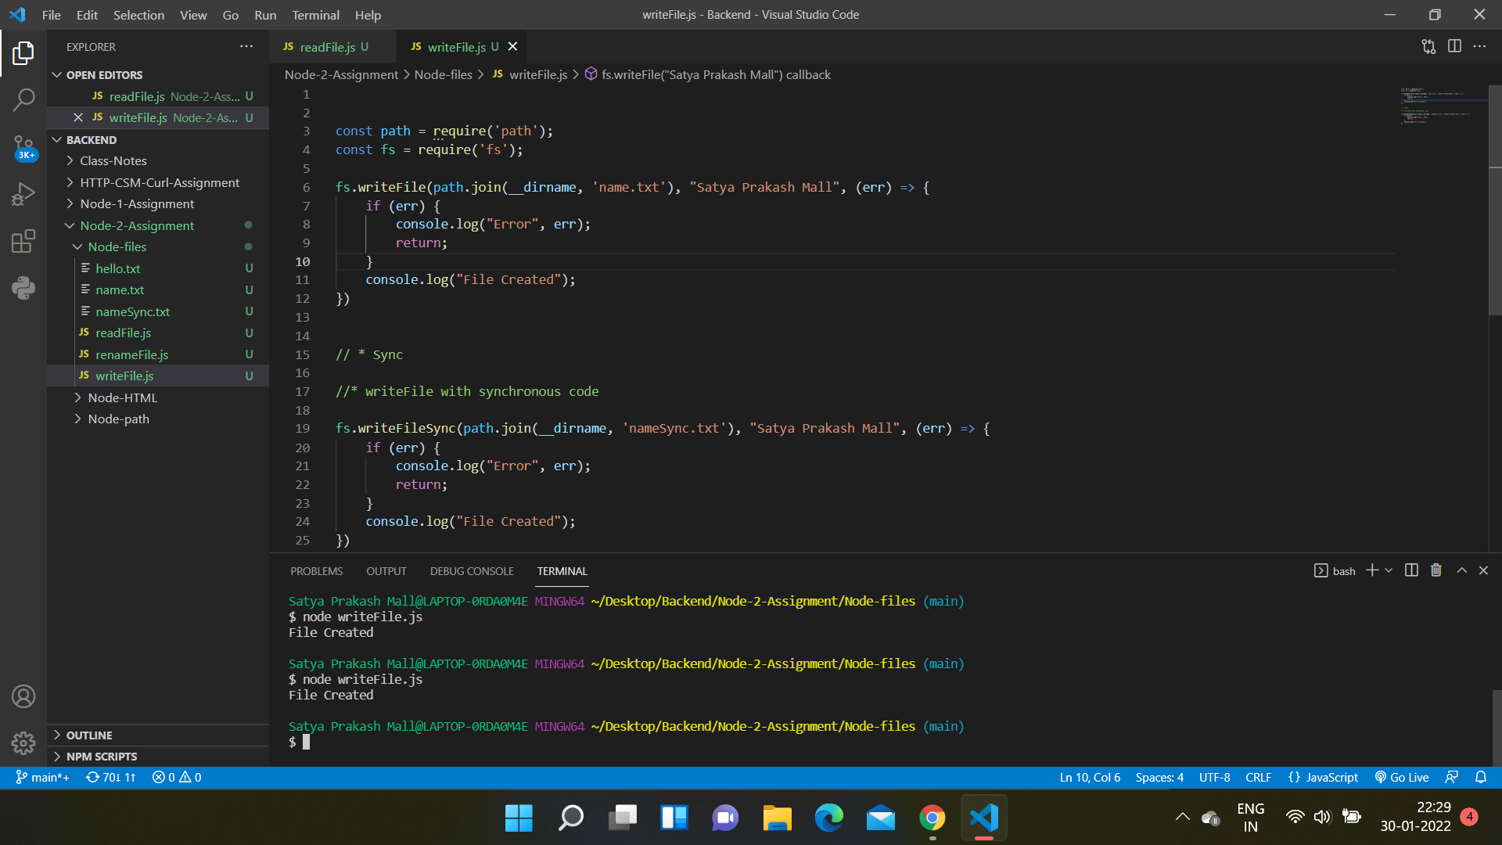Click the editor vertical scrollbar
The width and height of the screenshot is (1502, 845).
point(1495,200)
